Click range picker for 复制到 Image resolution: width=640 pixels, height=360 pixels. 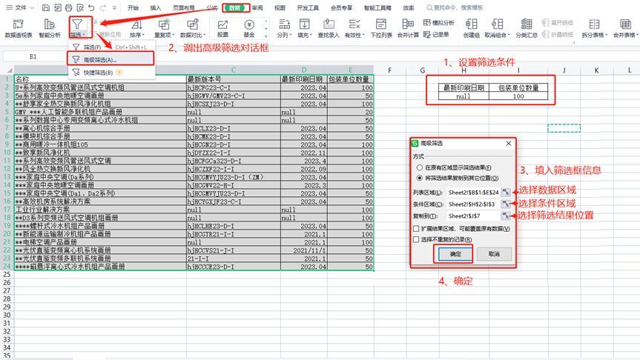pos(506,216)
